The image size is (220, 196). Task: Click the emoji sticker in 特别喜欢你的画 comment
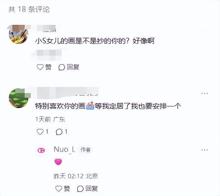[90, 106]
